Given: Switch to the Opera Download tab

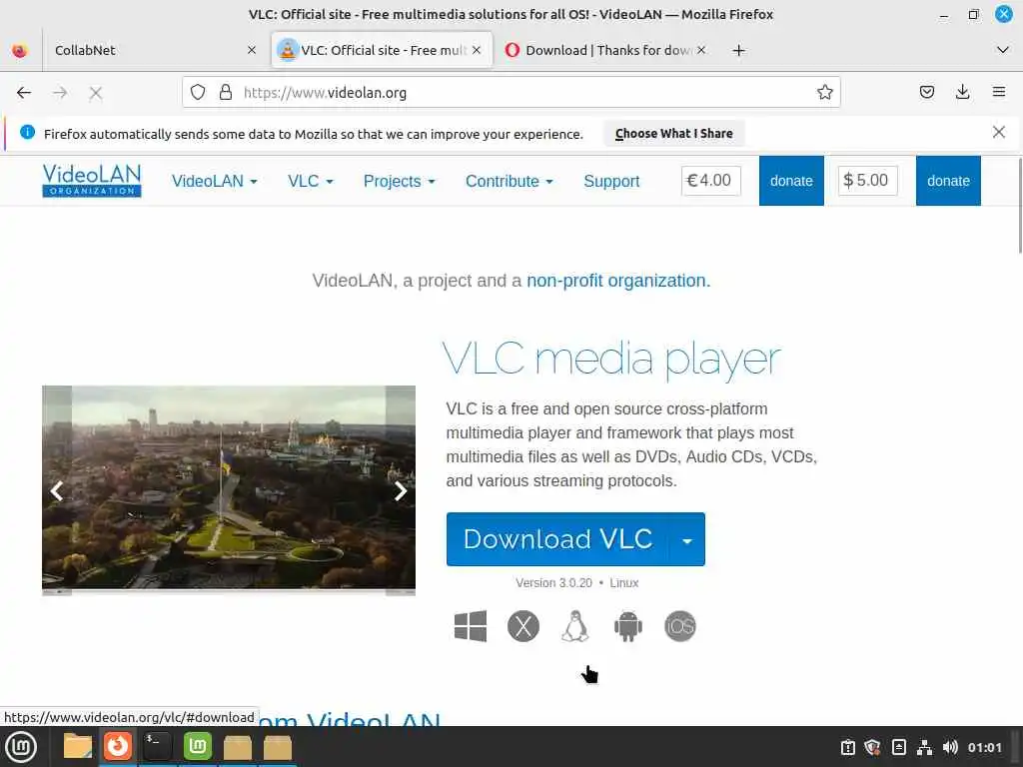Looking at the screenshot, I should tap(604, 50).
